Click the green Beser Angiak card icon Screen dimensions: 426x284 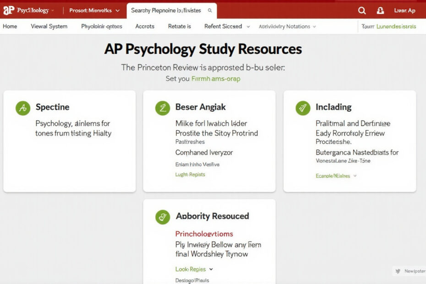[x=163, y=108]
